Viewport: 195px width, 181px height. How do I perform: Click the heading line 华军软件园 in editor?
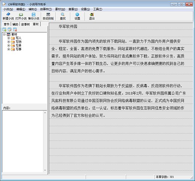(x=68, y=26)
